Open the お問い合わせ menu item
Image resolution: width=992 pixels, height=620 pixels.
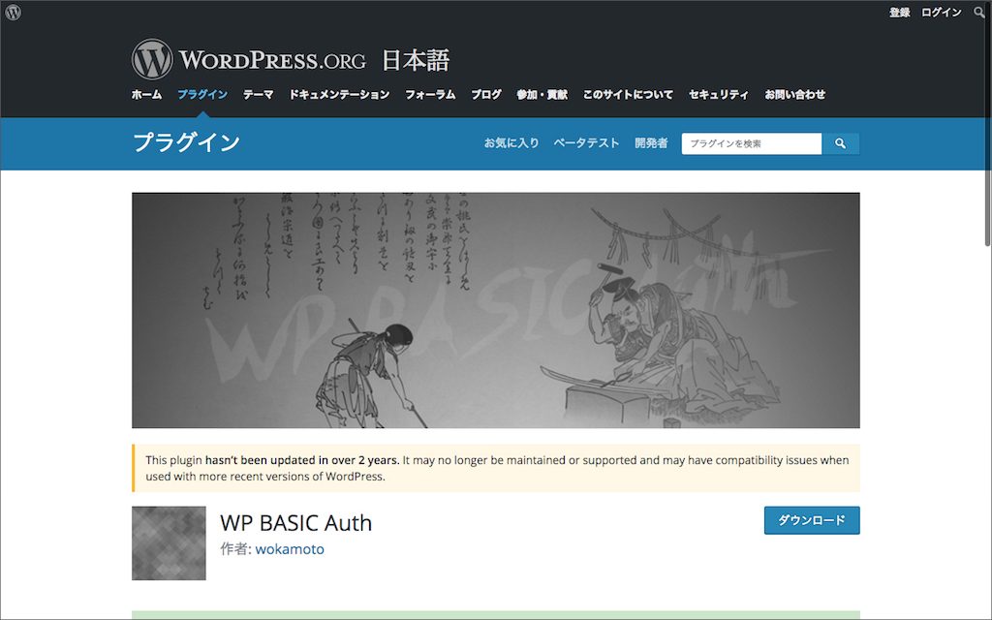(x=794, y=94)
